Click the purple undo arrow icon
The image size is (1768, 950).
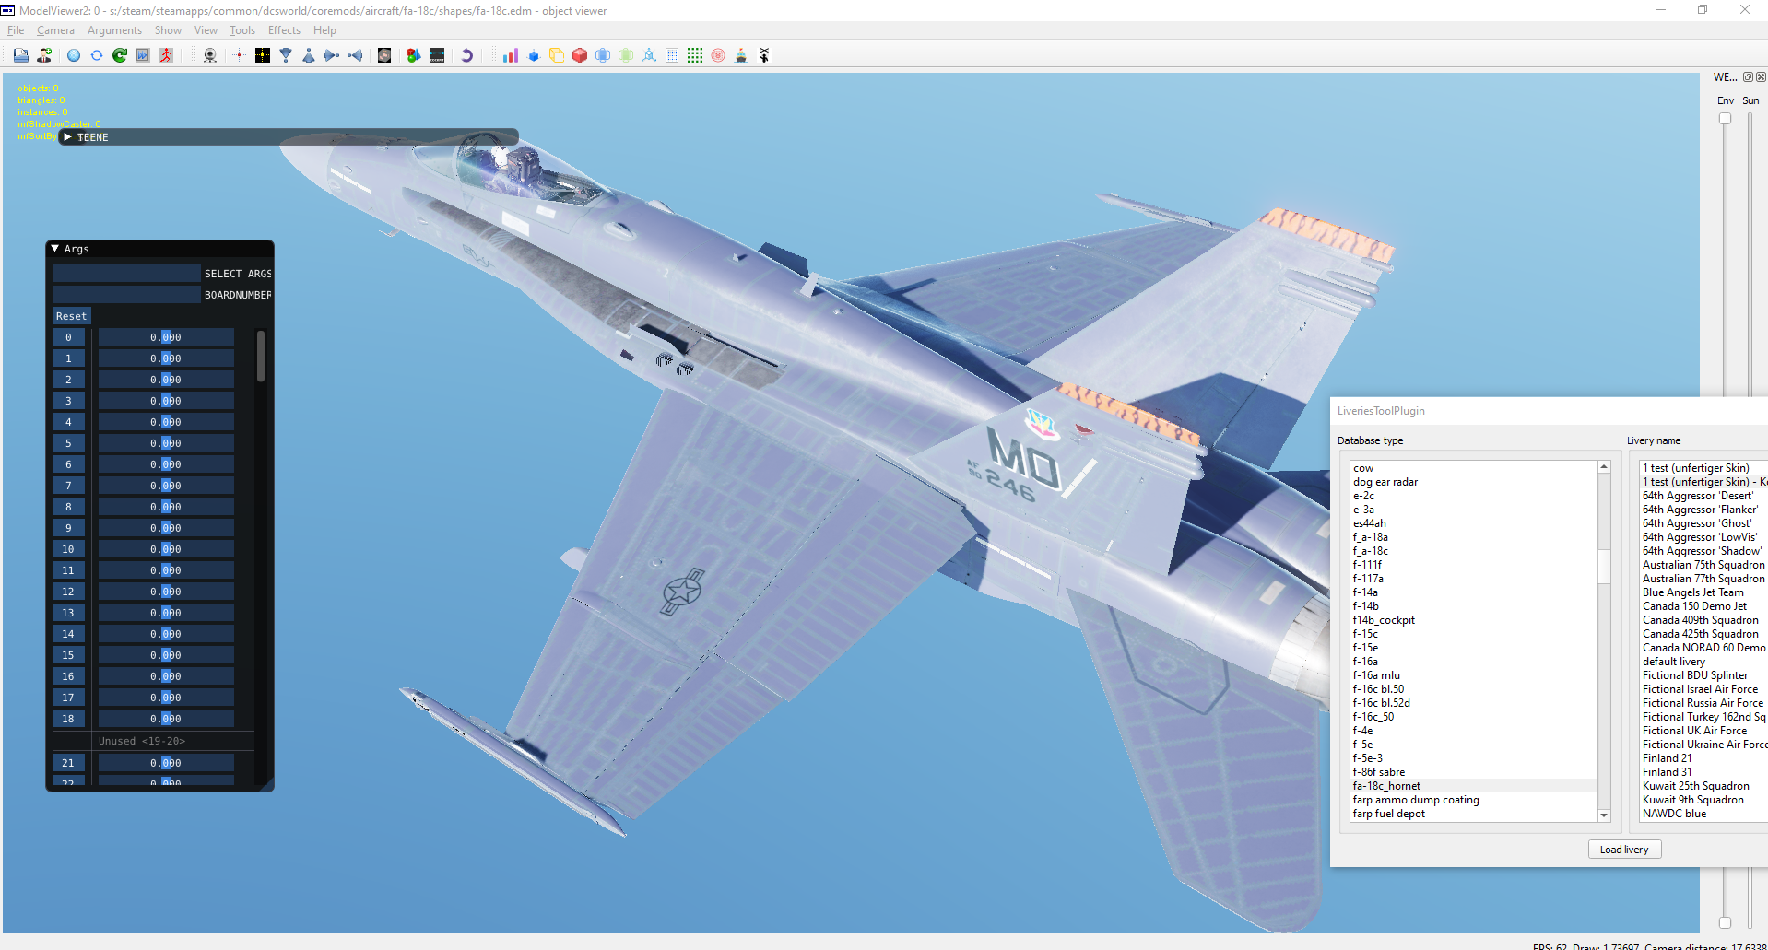[466, 55]
